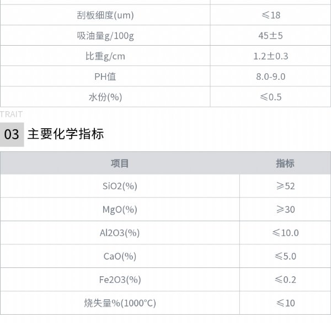Viewport: 331px width, 323px height.
Task: Click the 刮板细度(um) row label
Action: coord(105,15)
